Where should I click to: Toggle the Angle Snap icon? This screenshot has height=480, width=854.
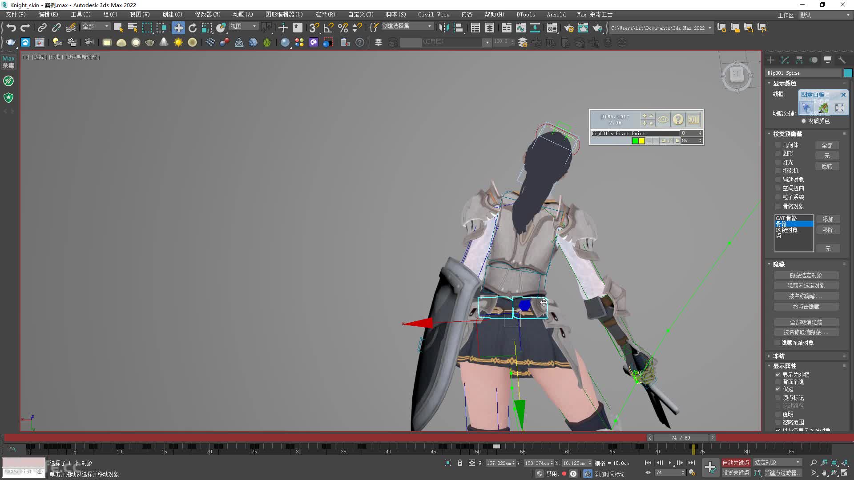(328, 28)
